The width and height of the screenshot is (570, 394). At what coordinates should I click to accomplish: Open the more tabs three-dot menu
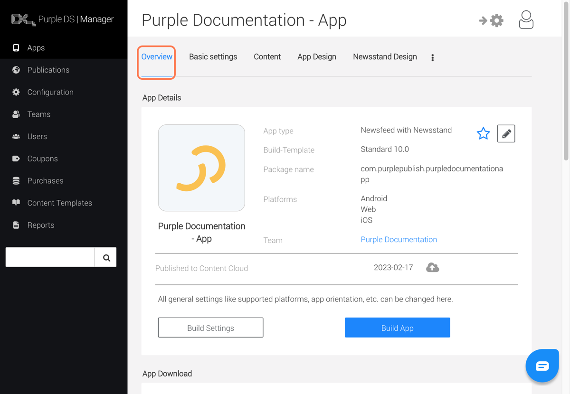click(432, 57)
